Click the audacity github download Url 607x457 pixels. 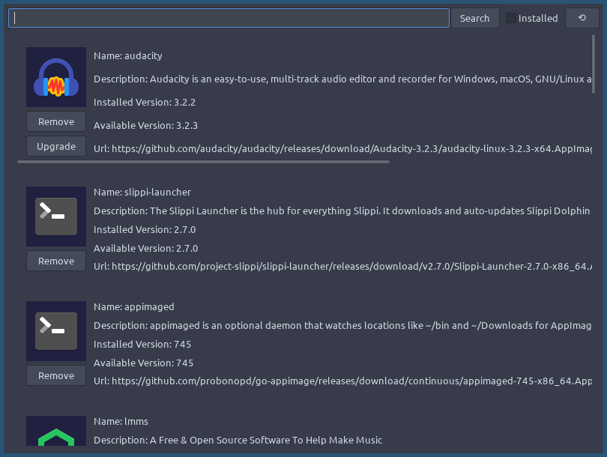click(x=342, y=148)
